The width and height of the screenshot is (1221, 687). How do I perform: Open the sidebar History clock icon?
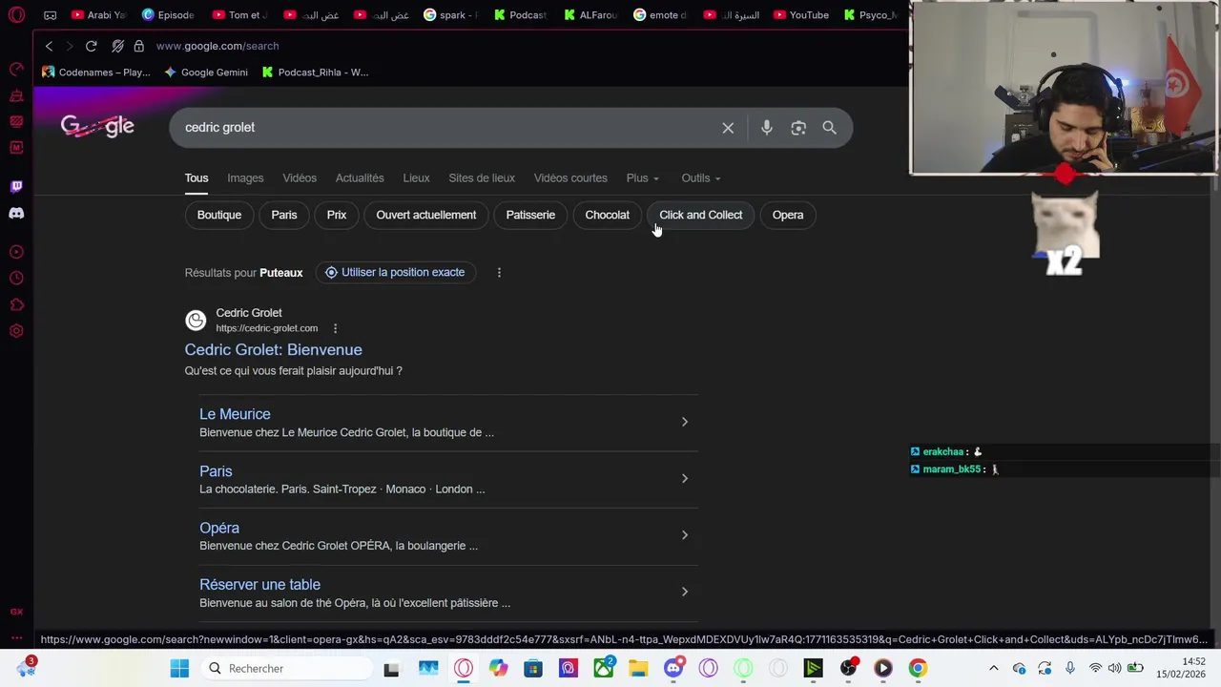16,279
